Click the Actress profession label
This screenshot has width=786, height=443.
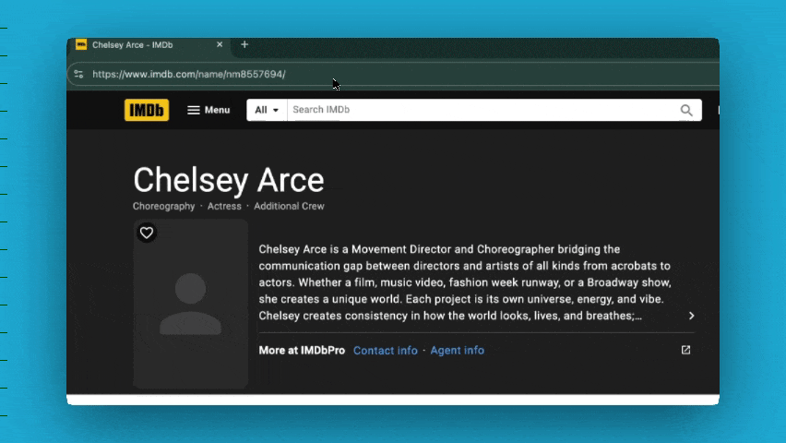(224, 206)
